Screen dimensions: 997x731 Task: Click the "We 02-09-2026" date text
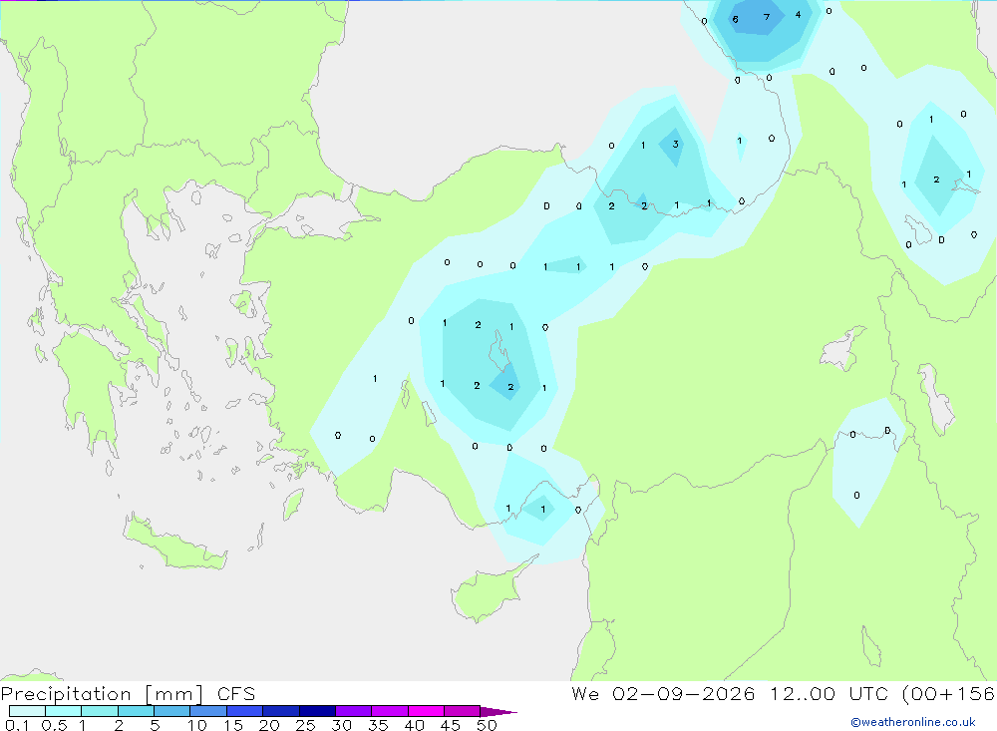(663, 693)
